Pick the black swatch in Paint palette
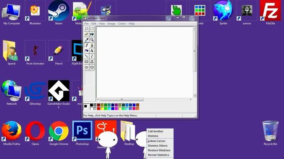This screenshot has height=159, width=284. click(x=91, y=105)
